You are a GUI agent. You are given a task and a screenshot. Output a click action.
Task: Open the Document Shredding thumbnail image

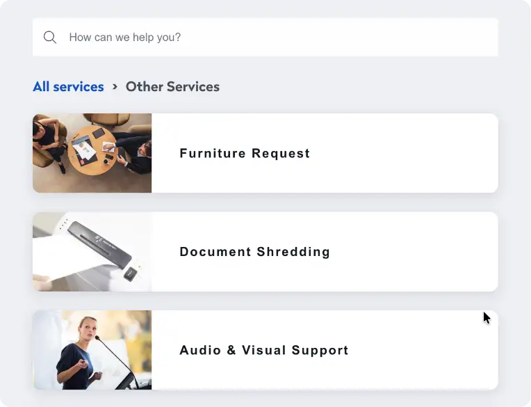(92, 252)
